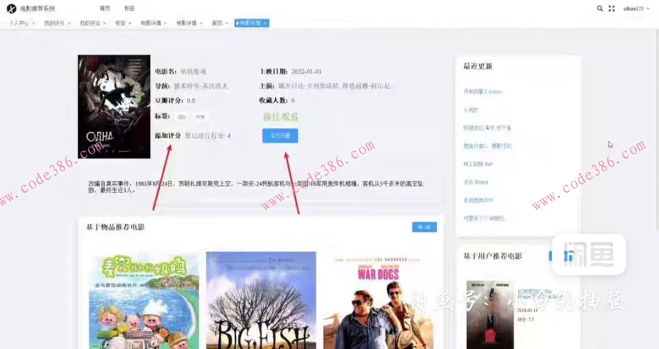Click the 豆瓣评分 value 0.0
This screenshot has width=659, height=349.
coord(191,101)
